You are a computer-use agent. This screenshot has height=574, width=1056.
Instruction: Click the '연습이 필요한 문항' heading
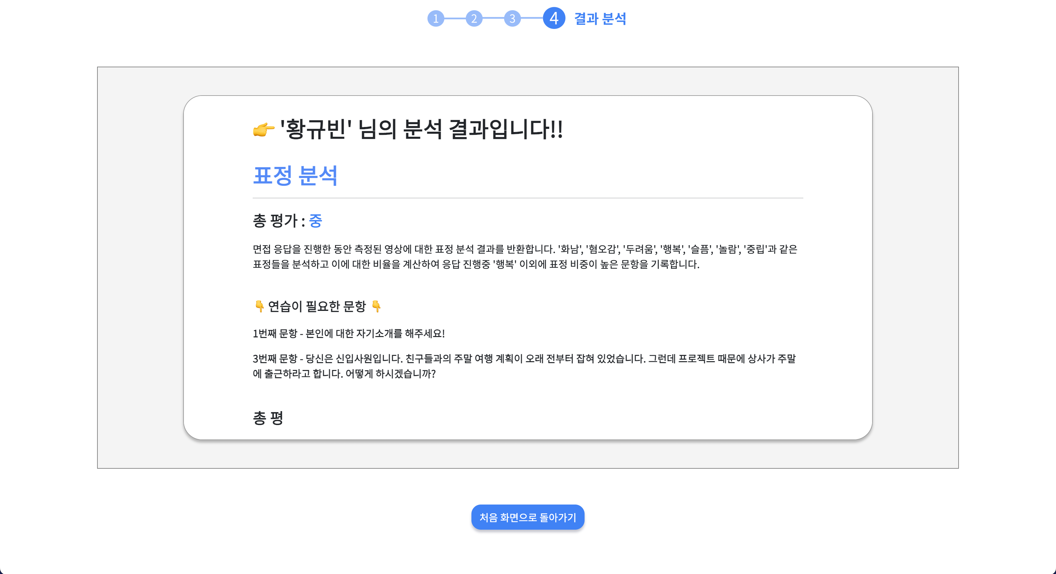[316, 306]
